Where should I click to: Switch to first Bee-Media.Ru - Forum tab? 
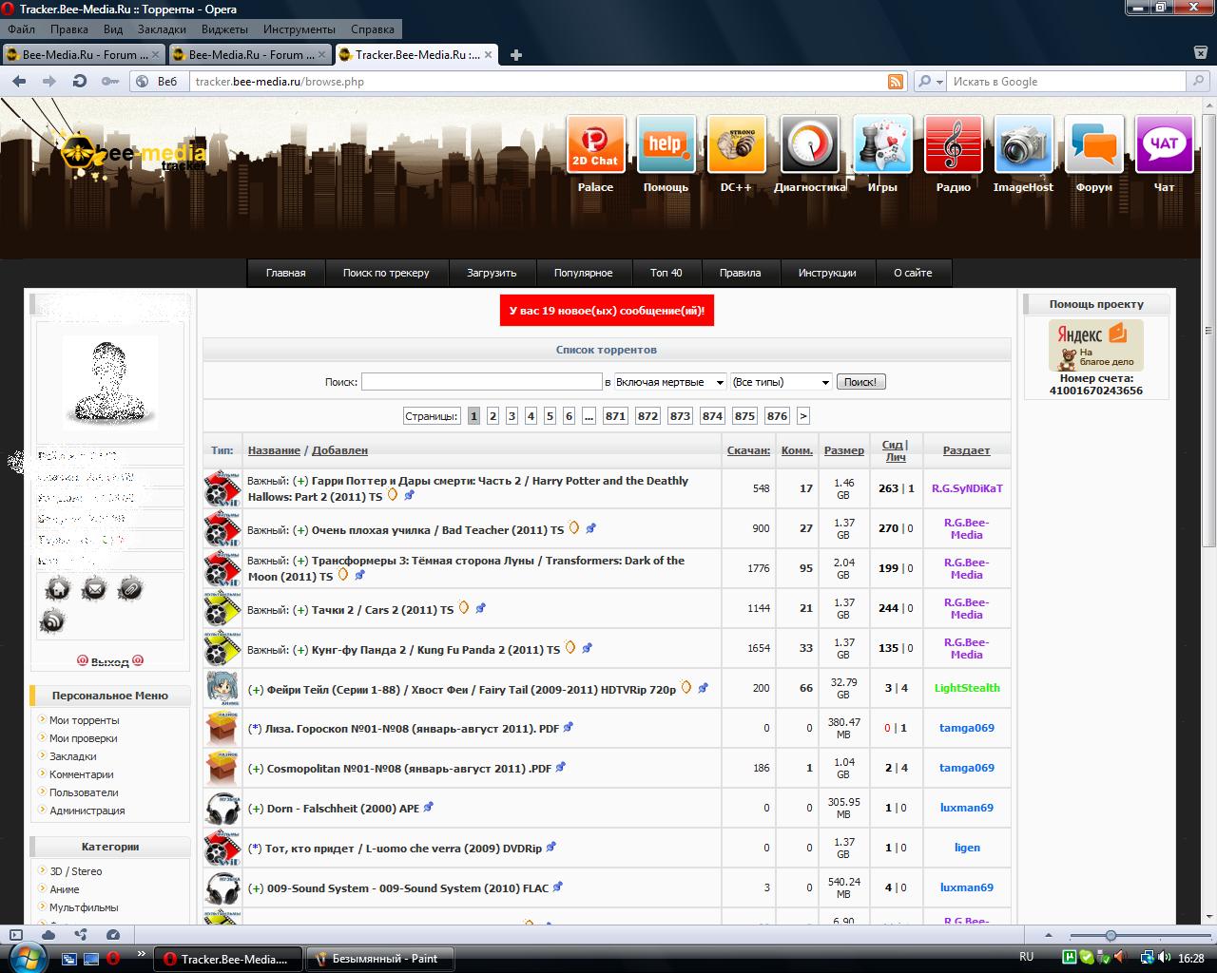tap(84, 55)
